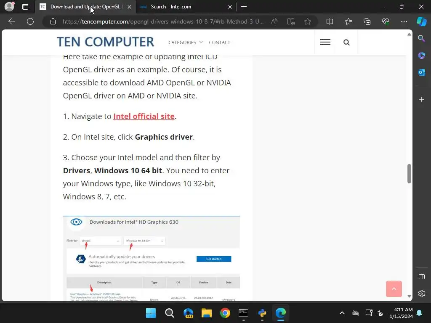The height and width of the screenshot is (323, 431).
Task: Go to the TEN COMPUTER home logo
Action: (x=105, y=42)
